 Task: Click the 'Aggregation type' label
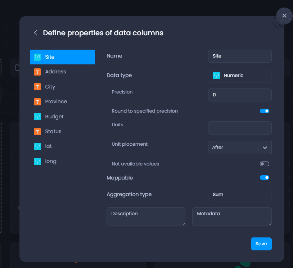pyautogui.click(x=129, y=194)
